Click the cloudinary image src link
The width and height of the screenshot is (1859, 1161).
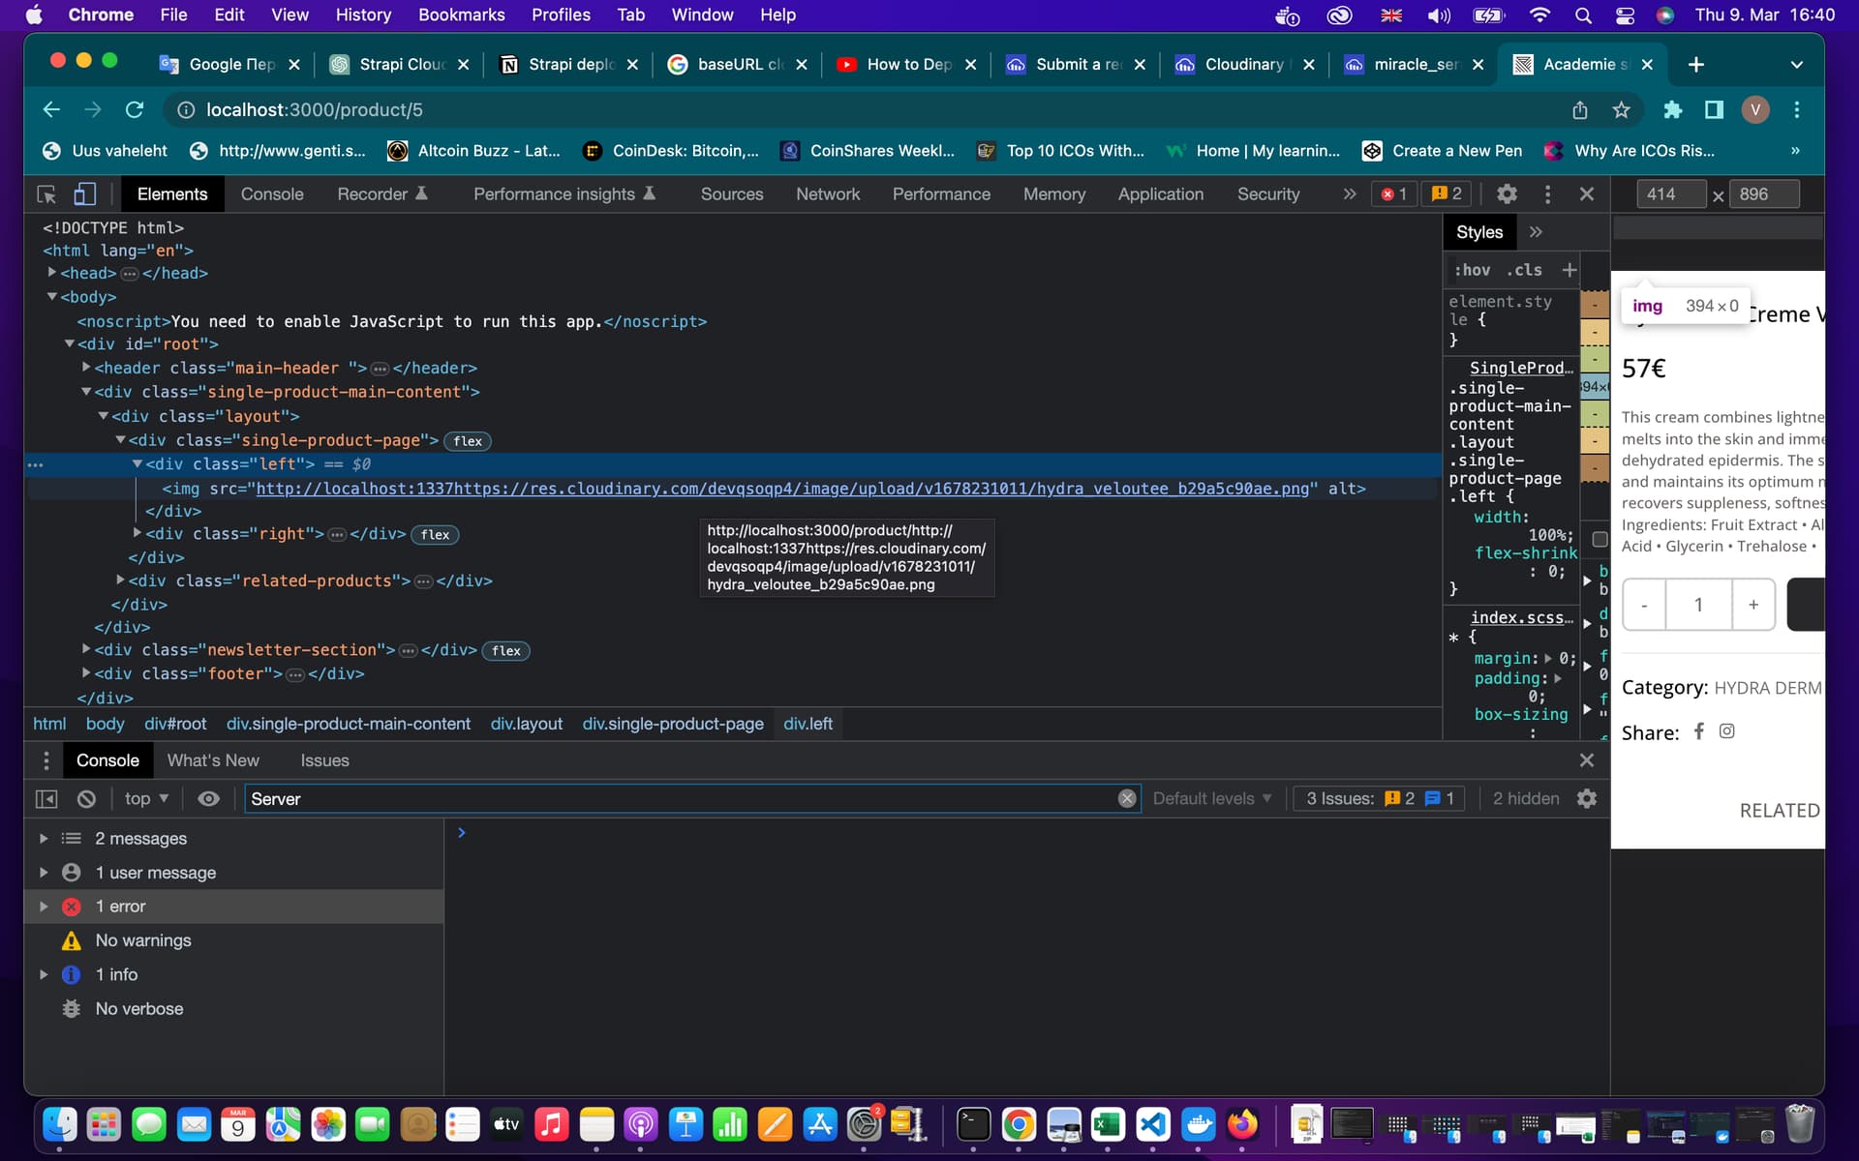click(x=782, y=489)
